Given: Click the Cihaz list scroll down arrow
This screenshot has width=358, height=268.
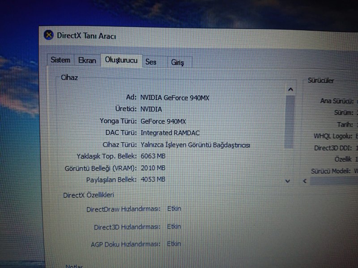Looking at the screenshot, I should point(288,181).
